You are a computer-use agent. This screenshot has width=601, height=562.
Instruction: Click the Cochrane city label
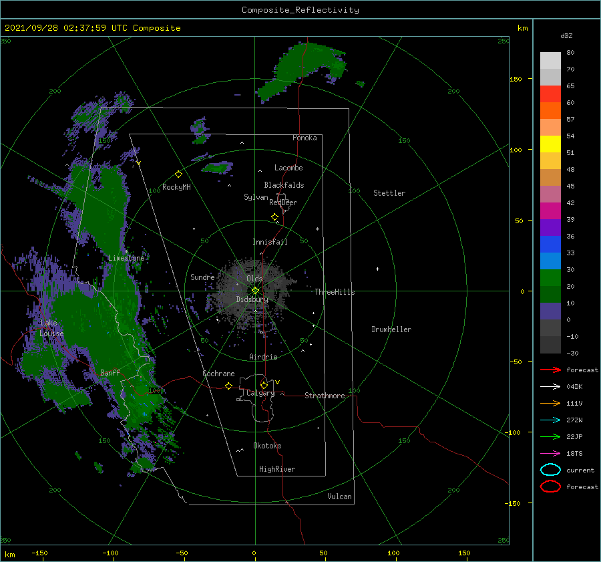(x=218, y=374)
